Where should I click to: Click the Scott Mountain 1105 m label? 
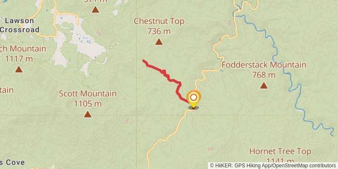[88, 99]
